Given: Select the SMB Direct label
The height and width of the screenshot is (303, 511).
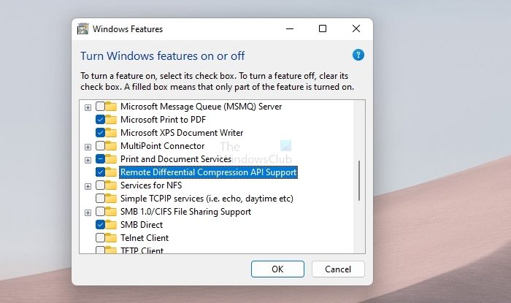Looking at the screenshot, I should (x=142, y=225).
